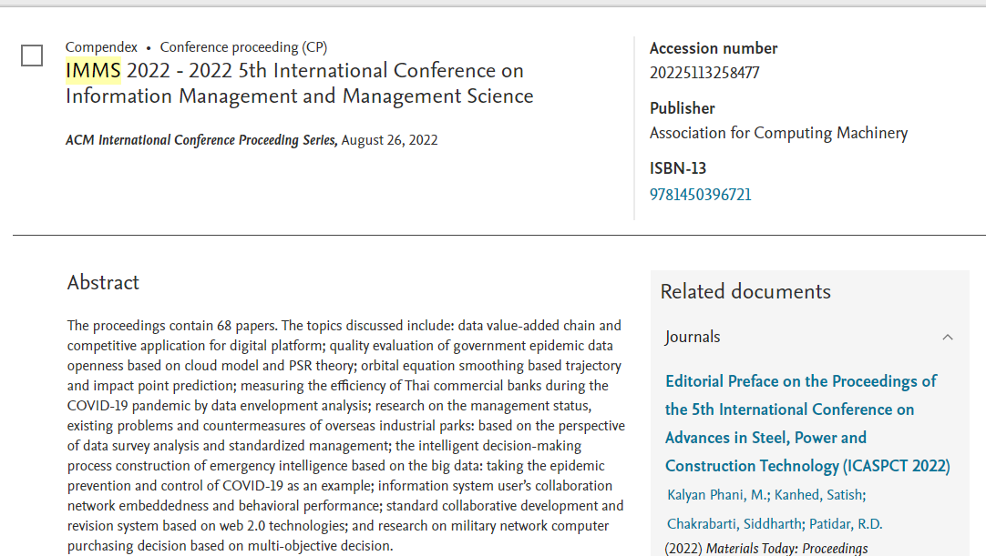986x556 pixels.
Task: Open Editorial Preface ICASPCT 2022 related article
Action: (806, 423)
